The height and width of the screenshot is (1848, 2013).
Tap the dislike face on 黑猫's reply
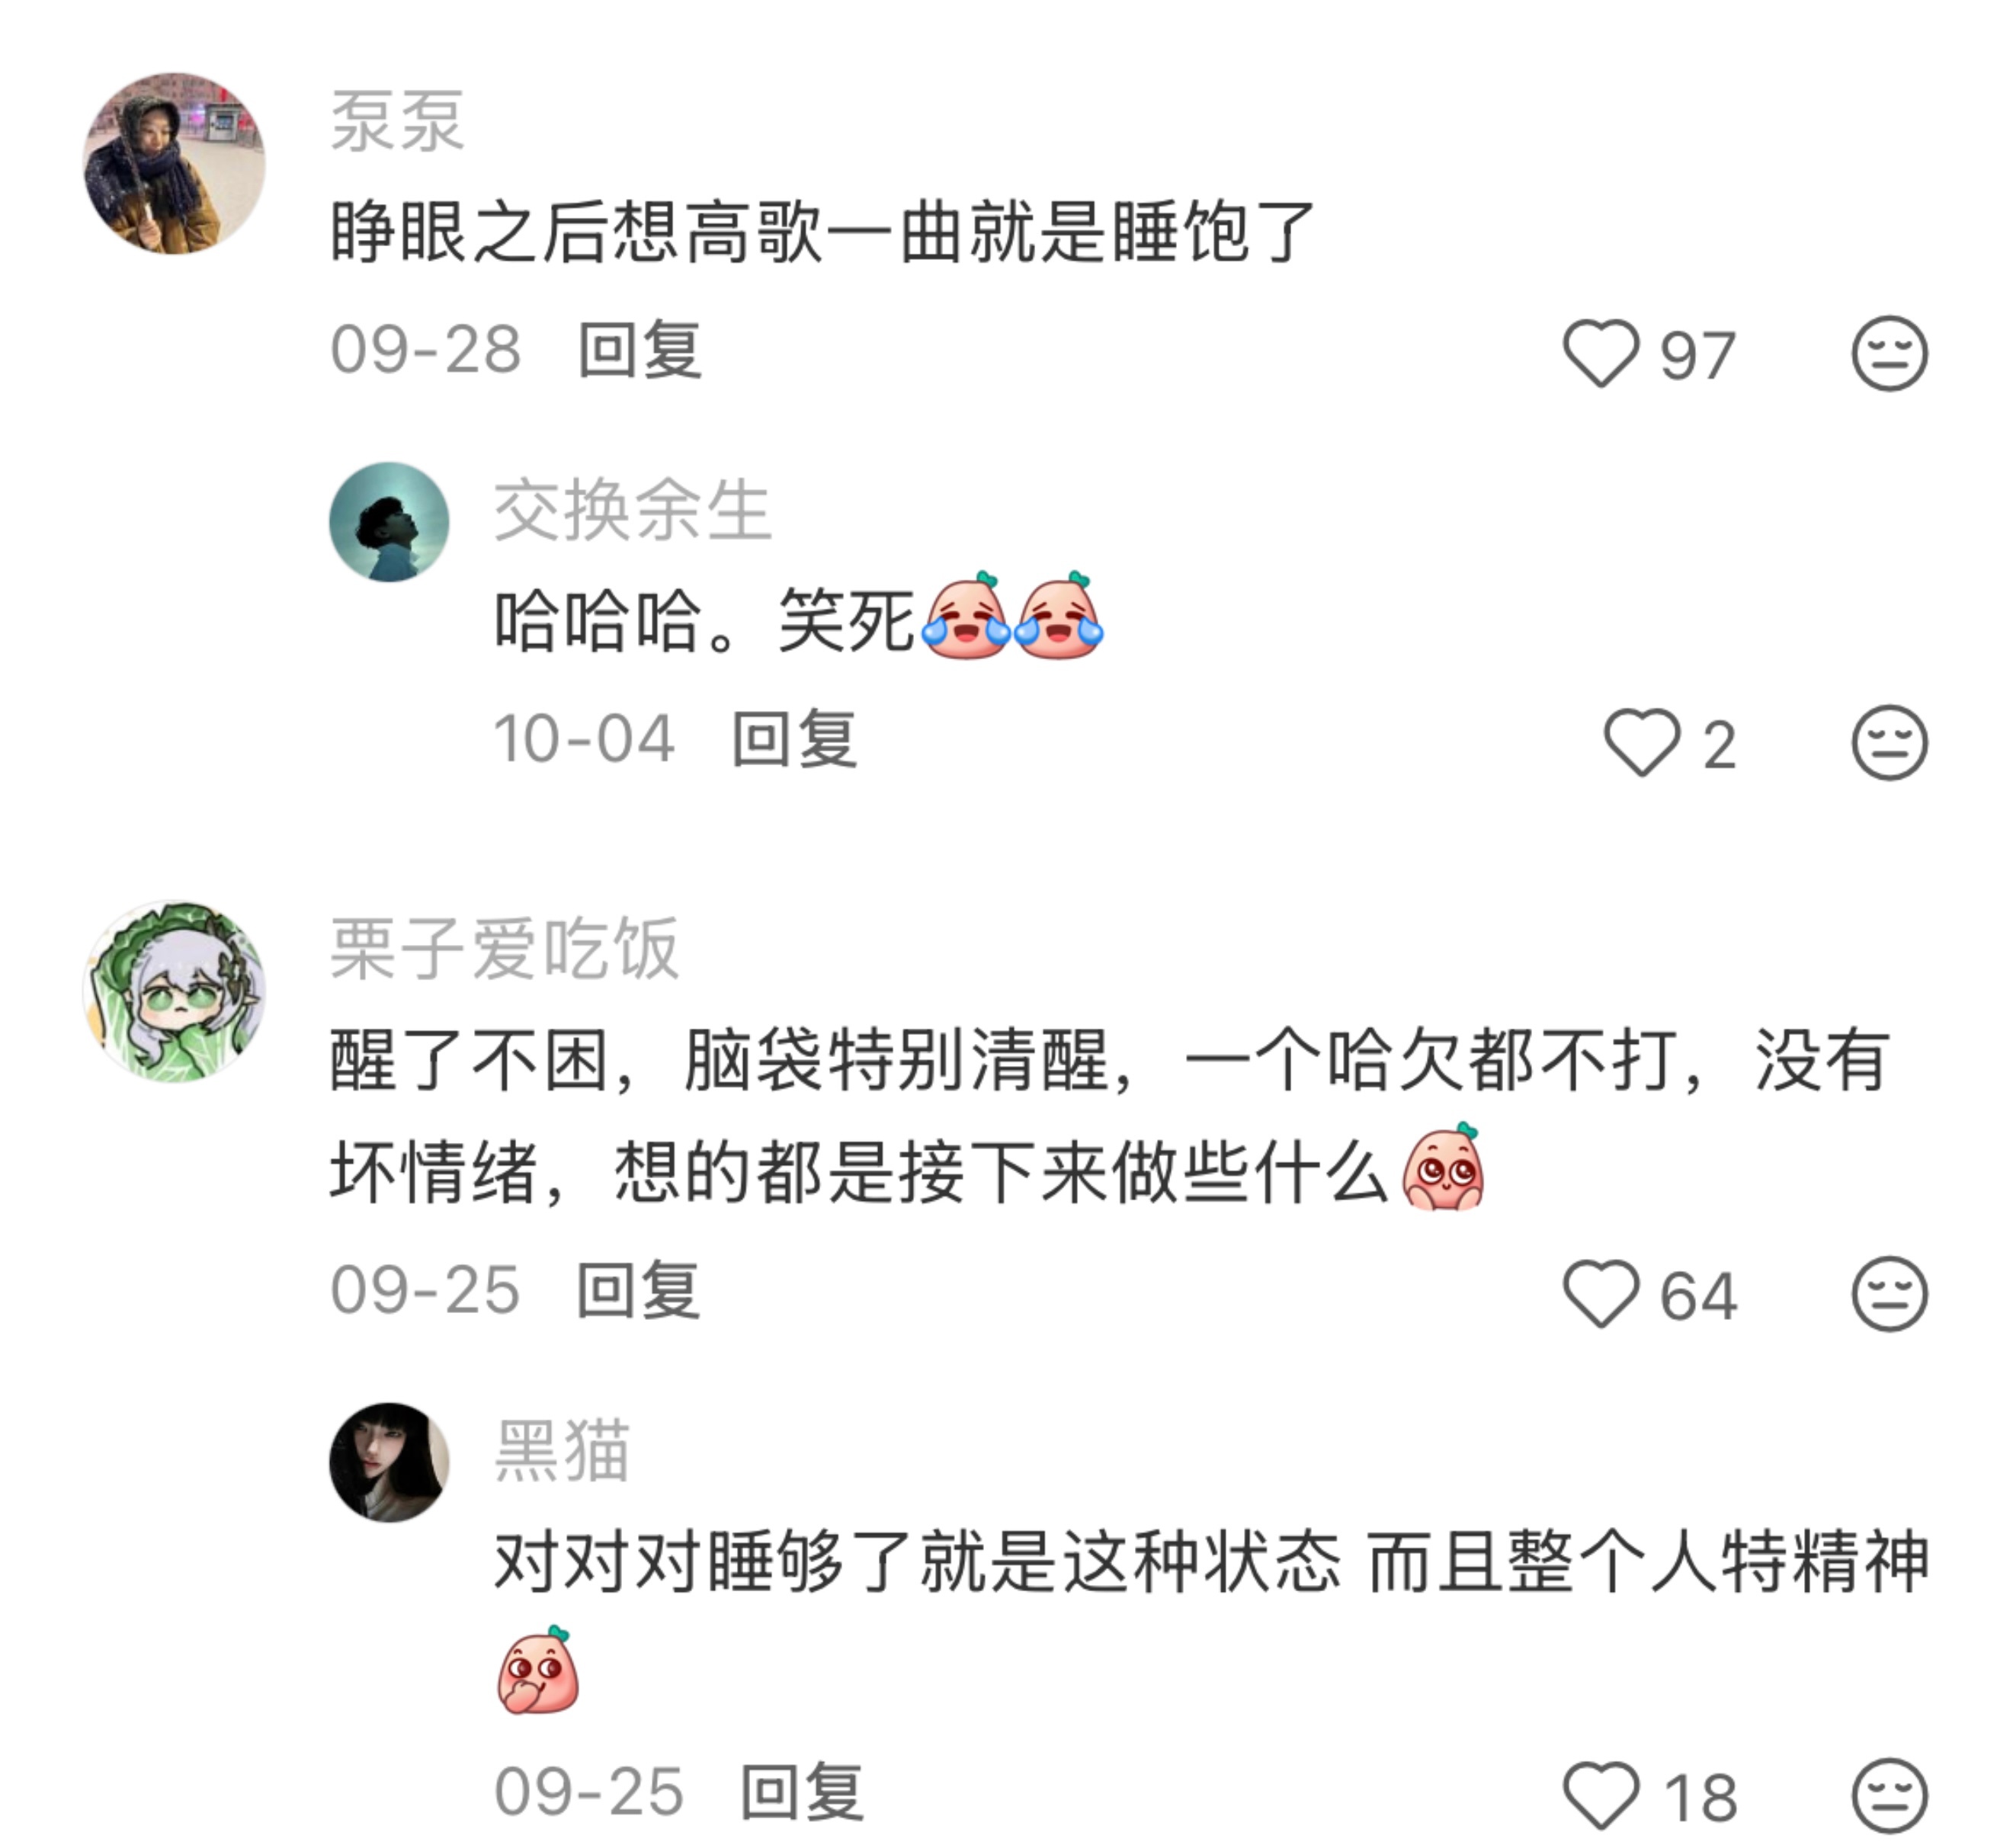coord(1889,1795)
